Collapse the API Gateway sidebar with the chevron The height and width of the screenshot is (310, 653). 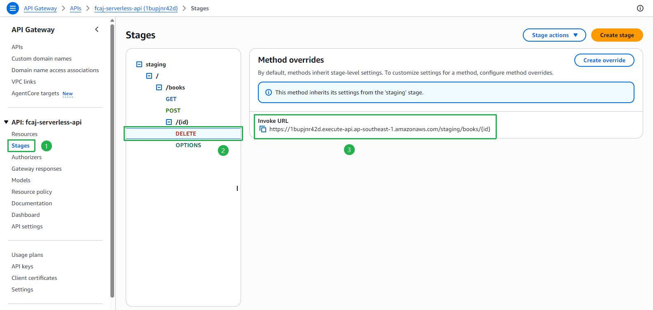[x=97, y=29]
